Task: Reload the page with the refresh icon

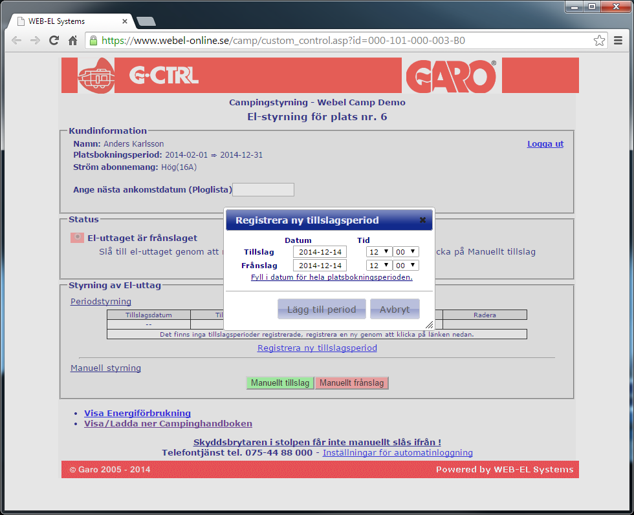Action: point(54,41)
